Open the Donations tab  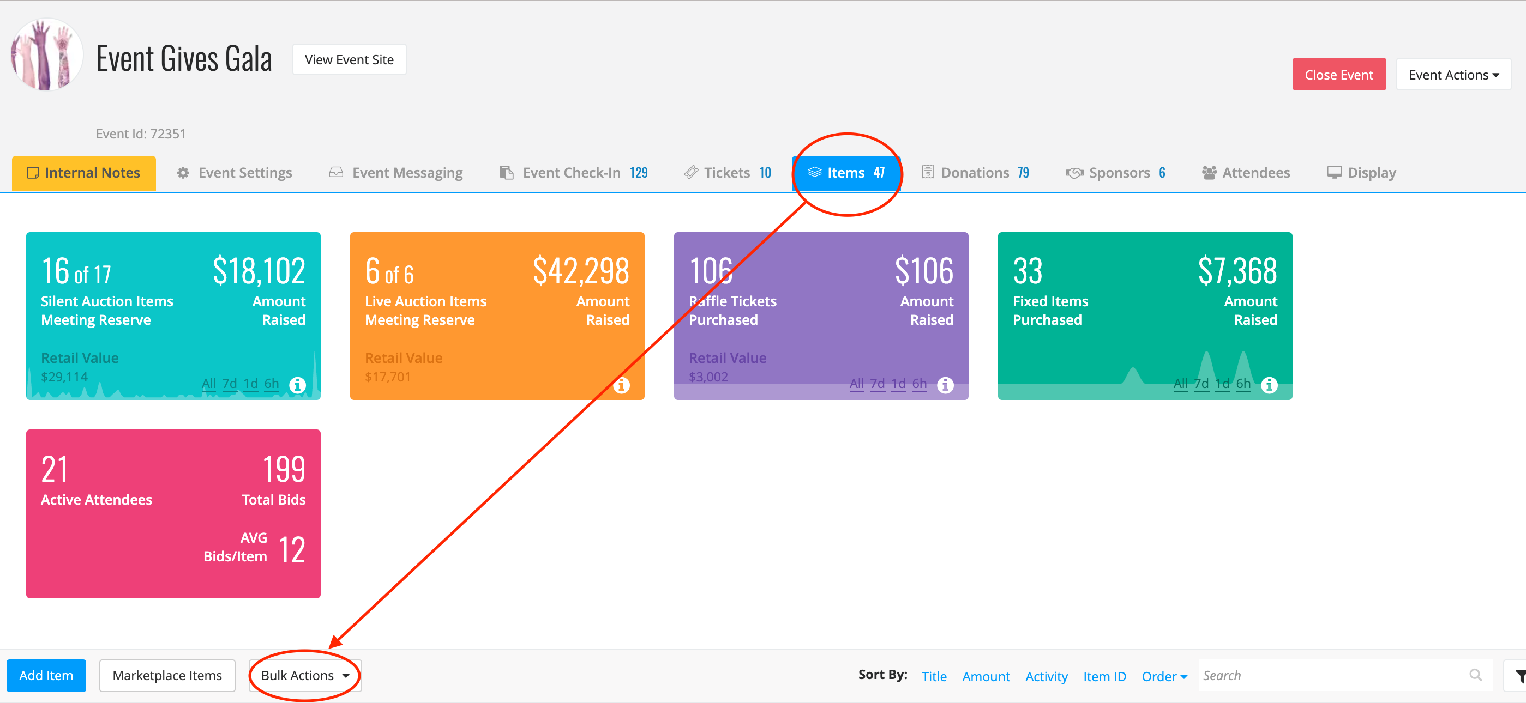pos(976,173)
